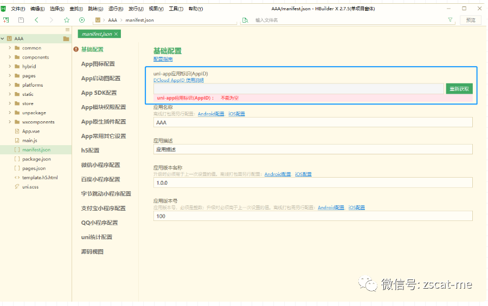Click the new file toolbar icon

pyautogui.click(x=6, y=20)
